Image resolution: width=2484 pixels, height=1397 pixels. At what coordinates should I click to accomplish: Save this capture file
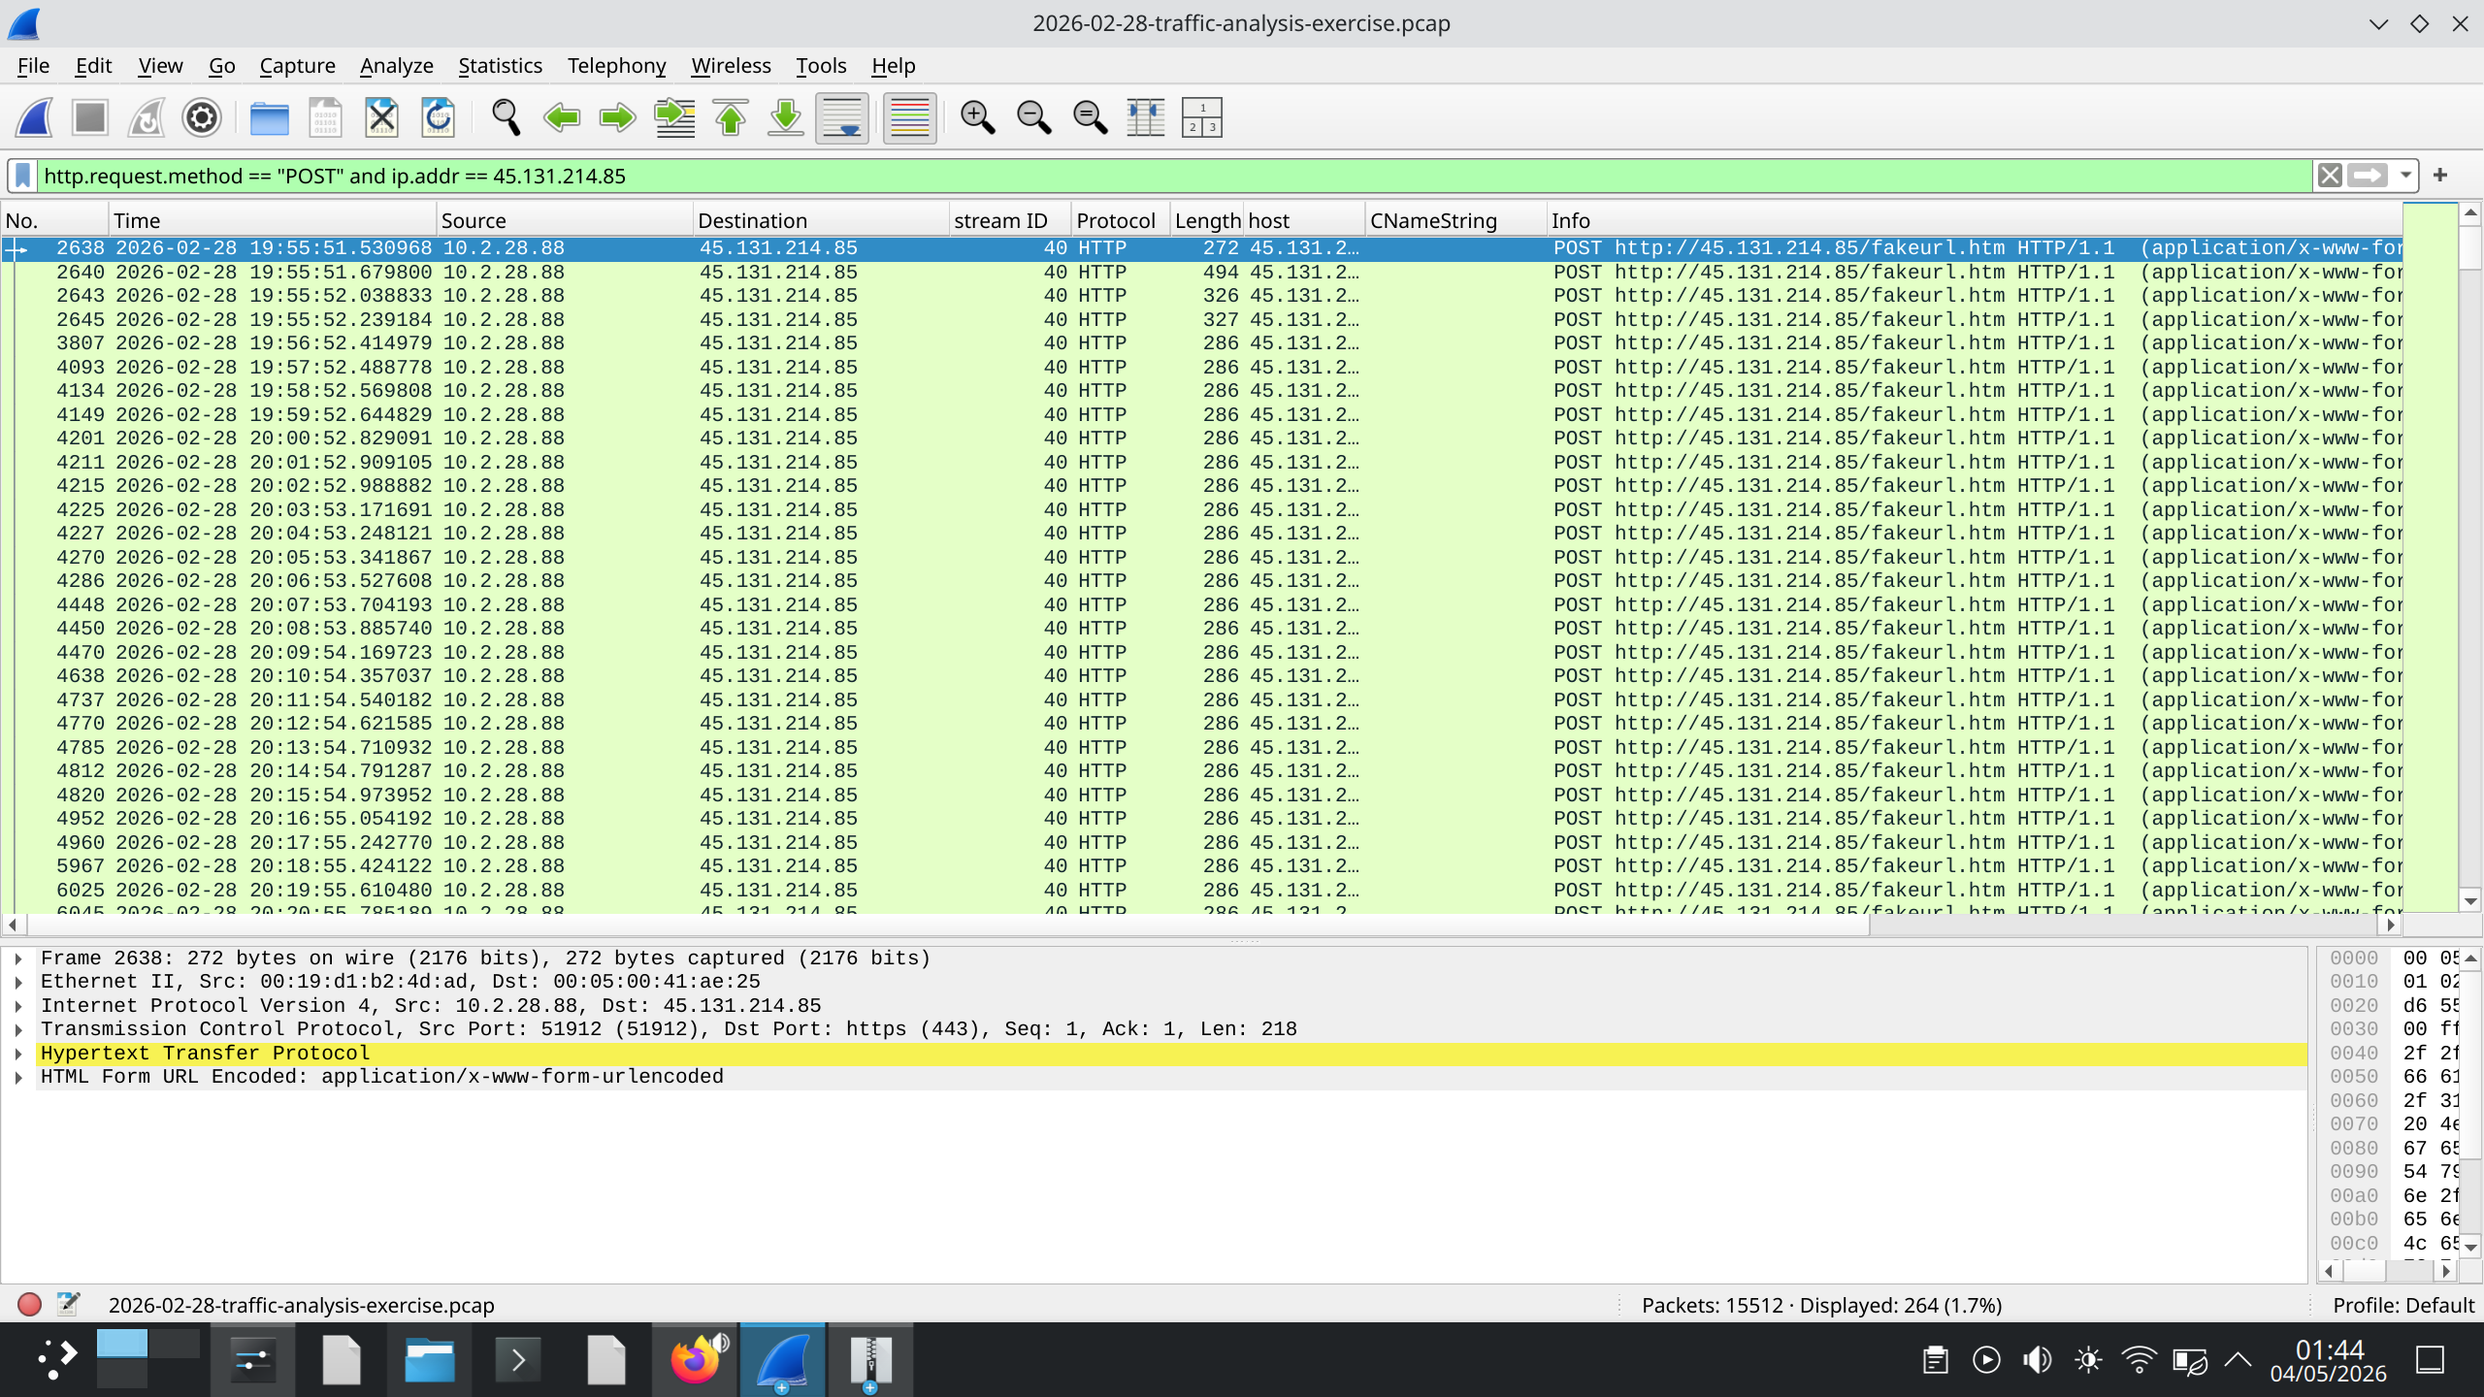pyautogui.click(x=325, y=118)
